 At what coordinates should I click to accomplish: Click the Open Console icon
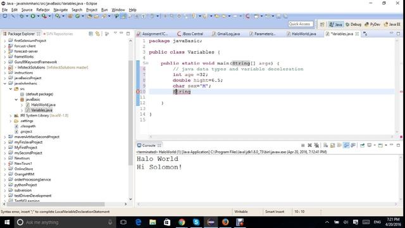click(x=380, y=145)
